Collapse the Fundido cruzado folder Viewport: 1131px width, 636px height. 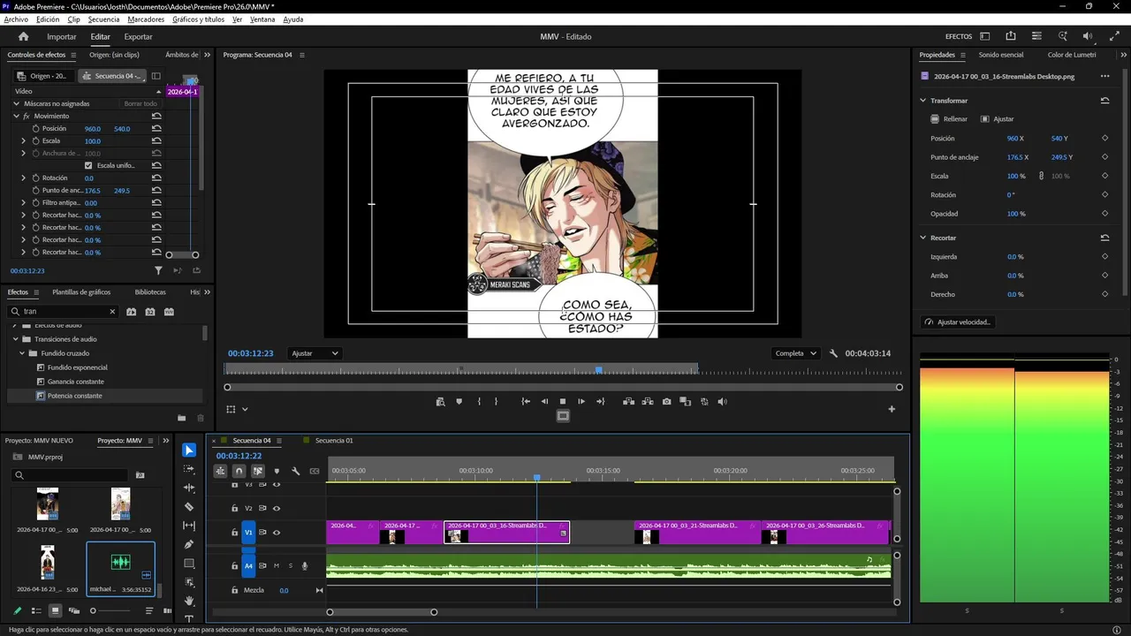tap(22, 353)
